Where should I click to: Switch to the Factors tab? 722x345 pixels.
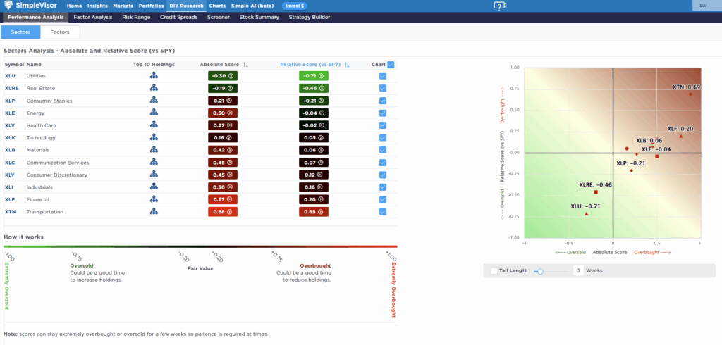tap(60, 32)
